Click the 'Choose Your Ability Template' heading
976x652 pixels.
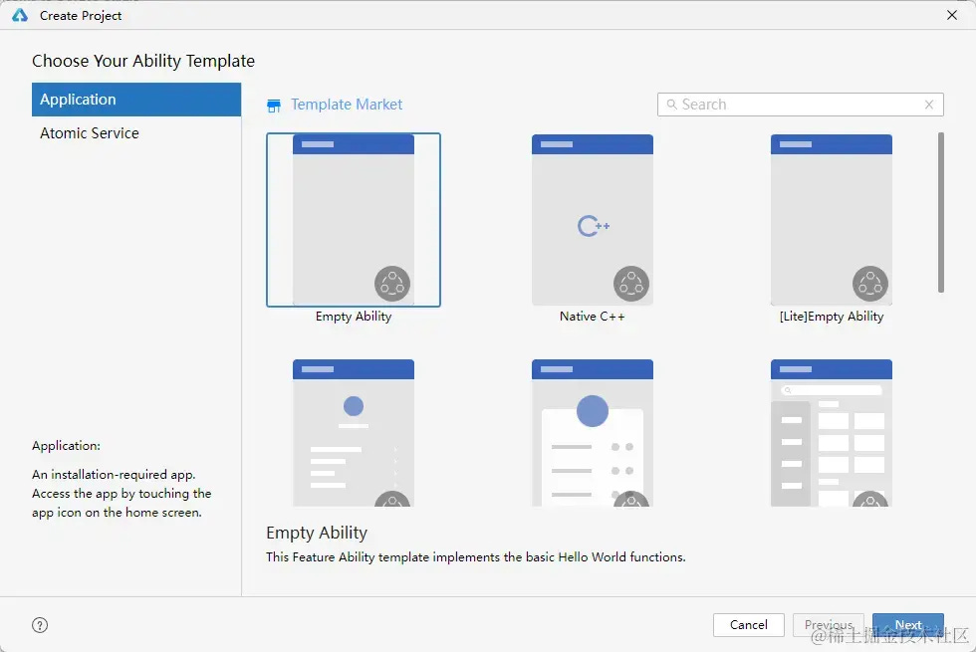tap(143, 61)
